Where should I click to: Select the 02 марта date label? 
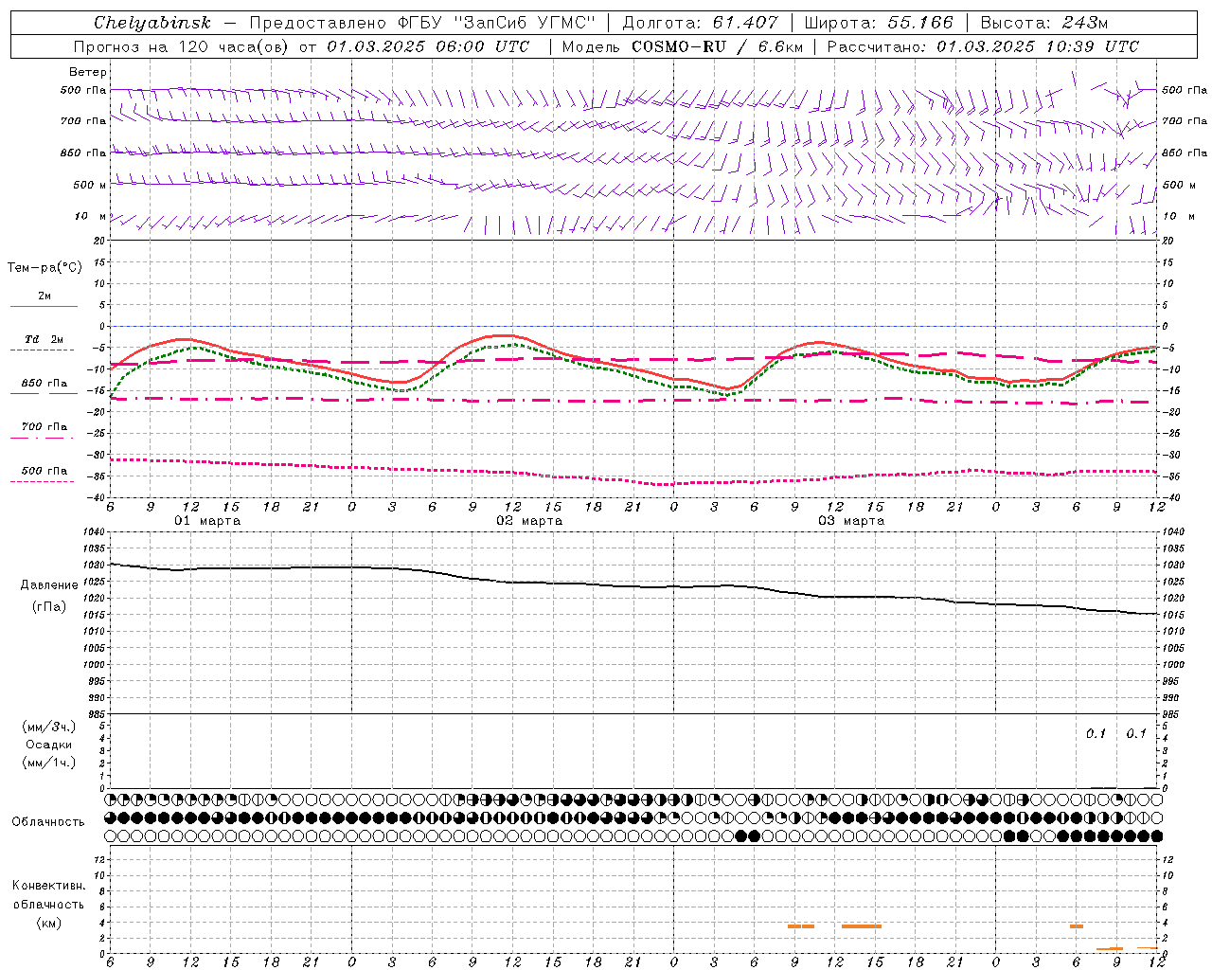click(x=529, y=521)
